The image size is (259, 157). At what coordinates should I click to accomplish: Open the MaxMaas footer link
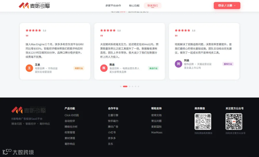(x=157, y=133)
